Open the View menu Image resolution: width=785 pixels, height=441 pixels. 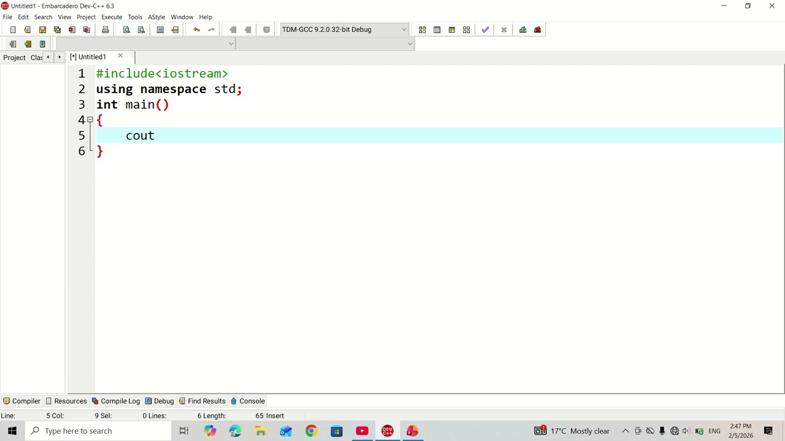[x=64, y=17]
